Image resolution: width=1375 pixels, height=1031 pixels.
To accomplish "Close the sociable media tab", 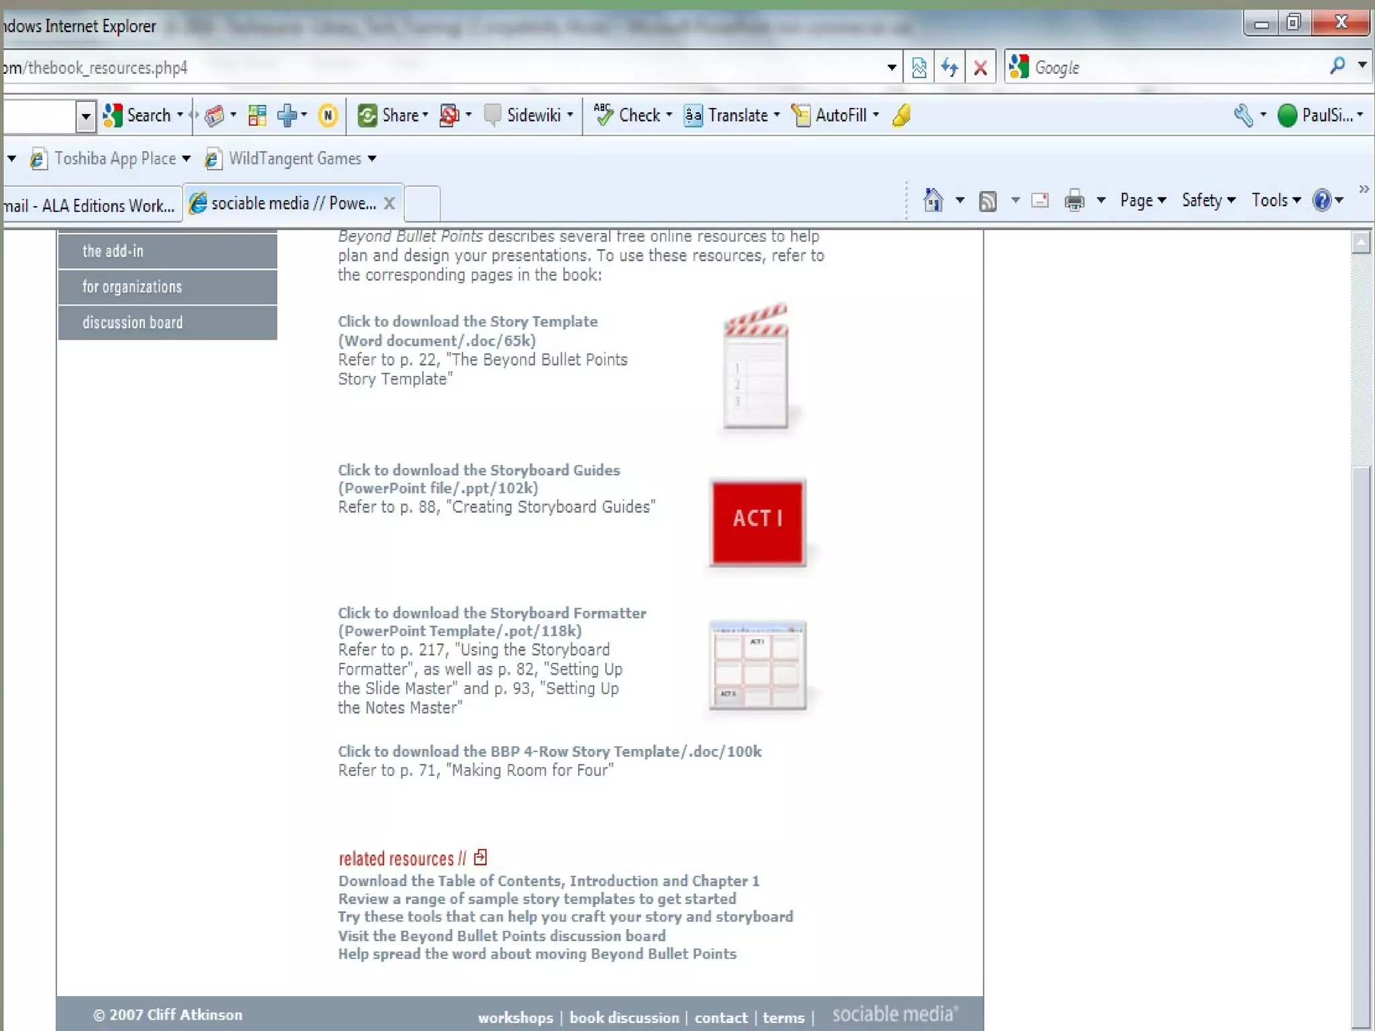I will [389, 203].
